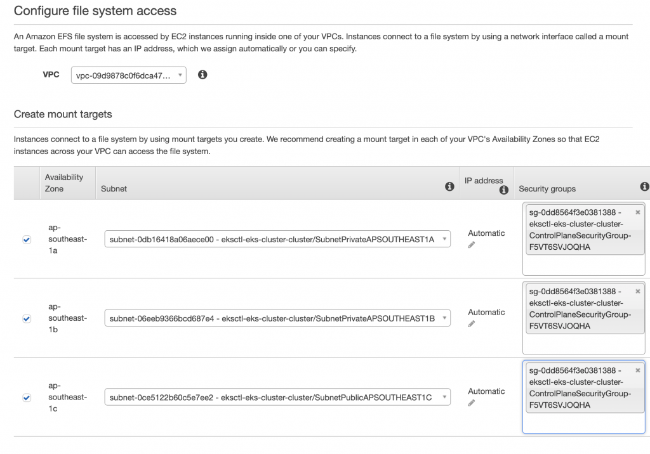This screenshot has width=650, height=454.
Task: Edit IP address for ap-southeast-1a with pencil
Action: click(x=472, y=245)
